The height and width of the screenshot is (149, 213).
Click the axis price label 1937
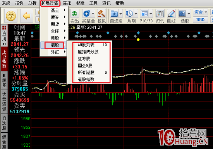(26, 136)
